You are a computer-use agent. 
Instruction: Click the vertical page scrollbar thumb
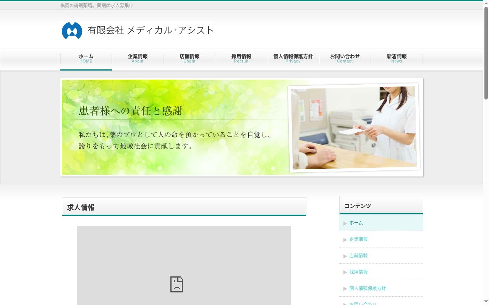(486, 53)
